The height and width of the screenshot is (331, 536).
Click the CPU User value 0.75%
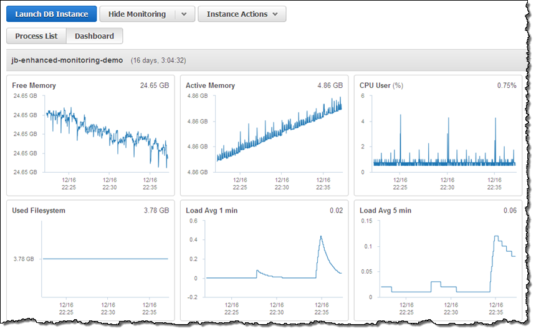point(507,85)
